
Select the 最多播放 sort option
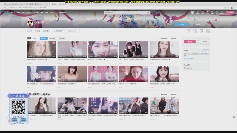click(x=53, y=38)
